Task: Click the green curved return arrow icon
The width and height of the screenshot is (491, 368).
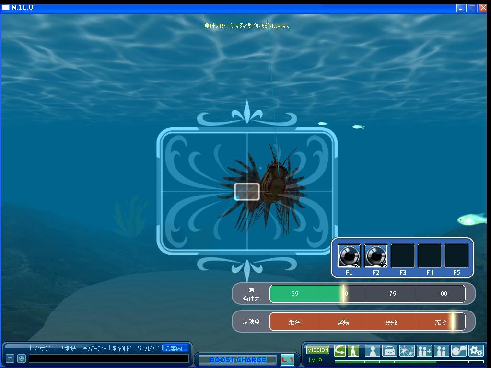Action: (x=340, y=351)
